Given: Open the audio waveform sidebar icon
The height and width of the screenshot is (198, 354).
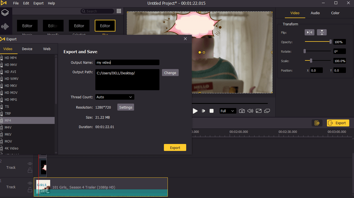Looking at the screenshot, I should (5, 26).
